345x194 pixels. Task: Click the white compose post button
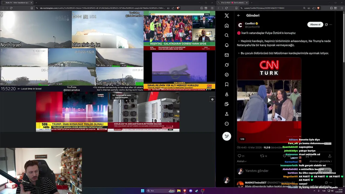[x=227, y=136]
